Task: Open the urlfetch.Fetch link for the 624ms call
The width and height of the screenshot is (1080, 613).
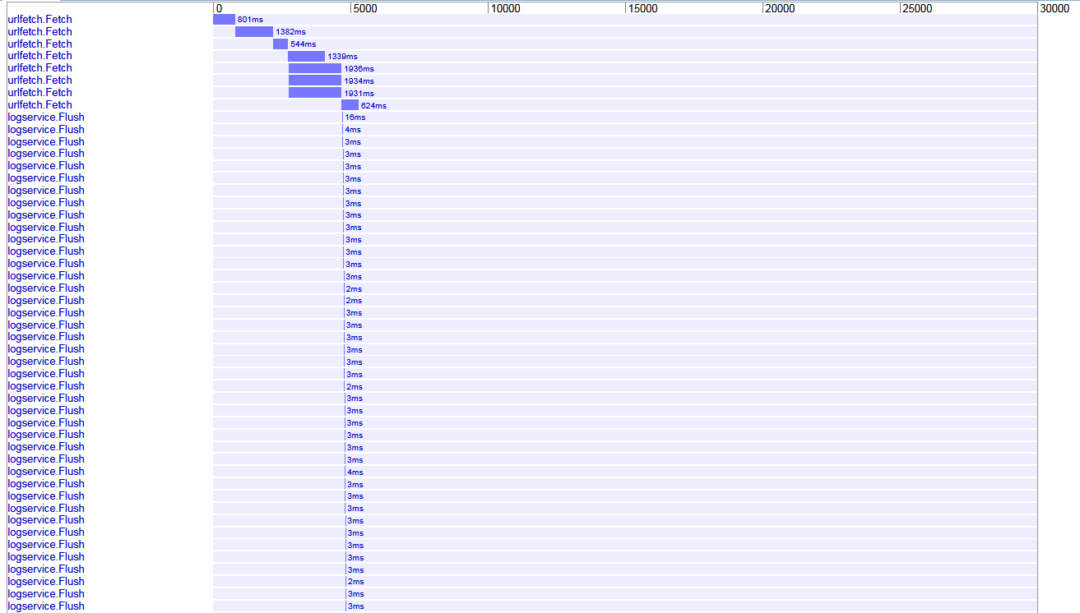Action: (39, 104)
